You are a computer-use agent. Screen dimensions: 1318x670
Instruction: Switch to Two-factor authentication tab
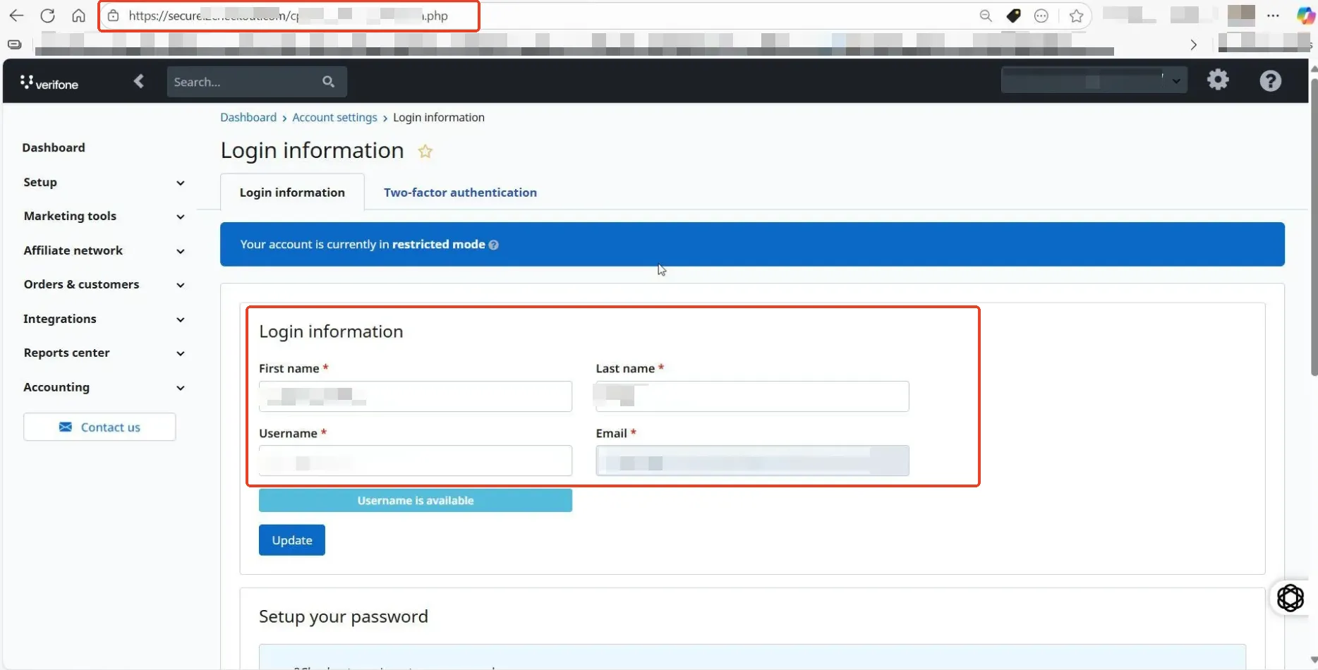(460, 193)
